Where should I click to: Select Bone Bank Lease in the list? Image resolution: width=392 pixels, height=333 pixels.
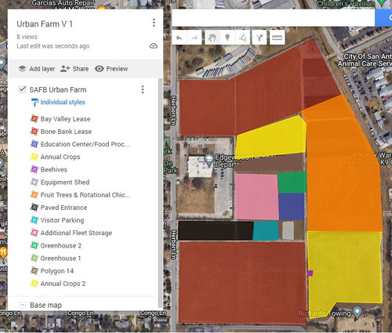tap(66, 132)
